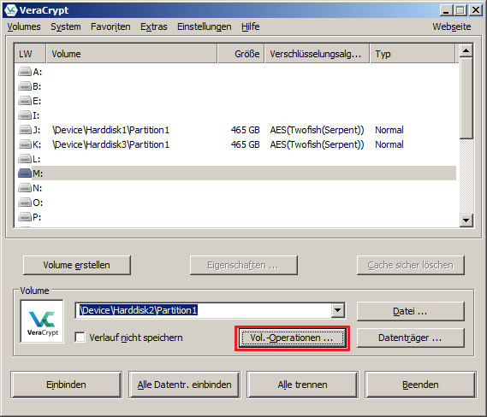Open the Volumes menu
Screen dimensions: 487x417
24,26
